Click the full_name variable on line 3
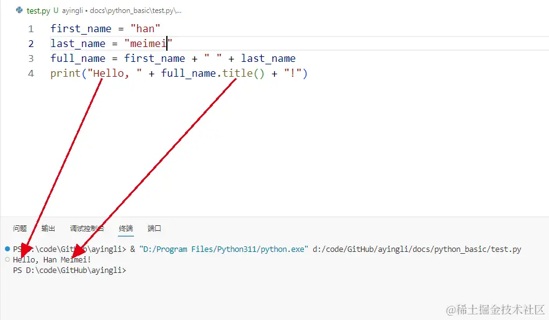Screen dimensions: 549x320 click(x=78, y=58)
